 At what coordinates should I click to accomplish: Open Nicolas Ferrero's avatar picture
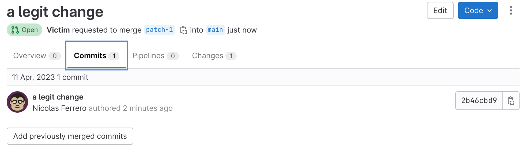(17, 102)
